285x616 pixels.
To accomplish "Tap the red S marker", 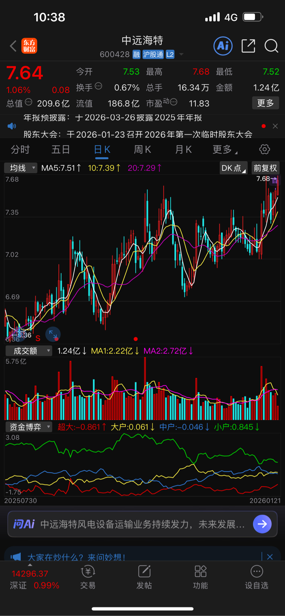I will 38,338.
